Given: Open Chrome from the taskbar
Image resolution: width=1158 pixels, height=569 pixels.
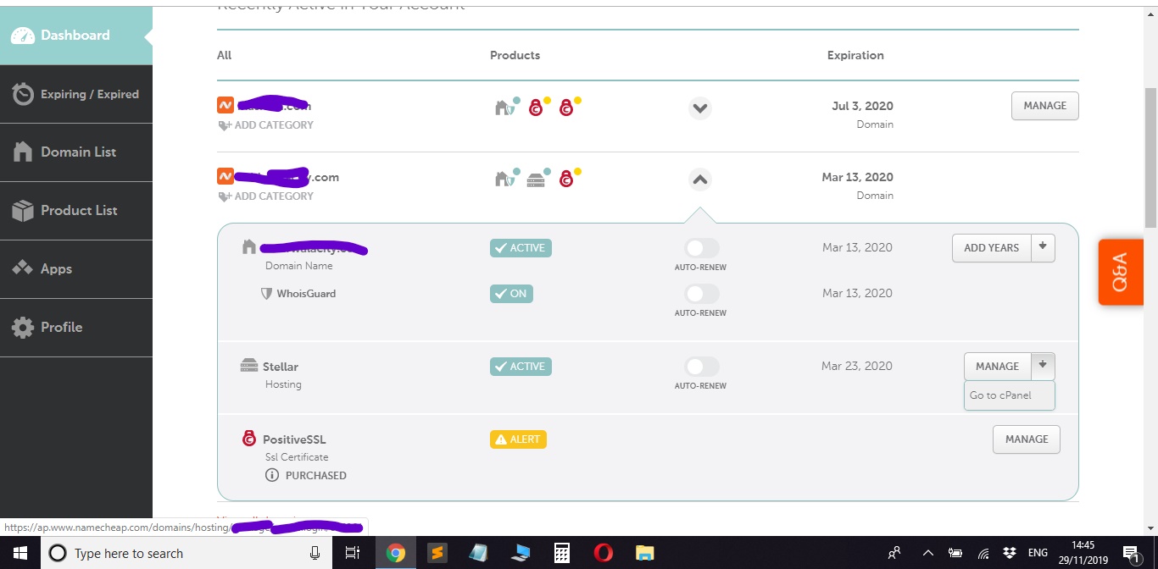Looking at the screenshot, I should [395, 553].
